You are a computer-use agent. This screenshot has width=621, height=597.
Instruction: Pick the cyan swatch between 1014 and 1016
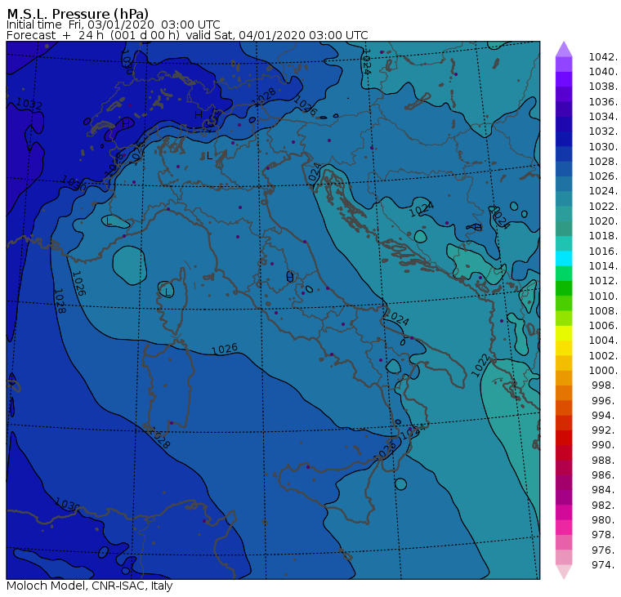pyautogui.click(x=564, y=259)
